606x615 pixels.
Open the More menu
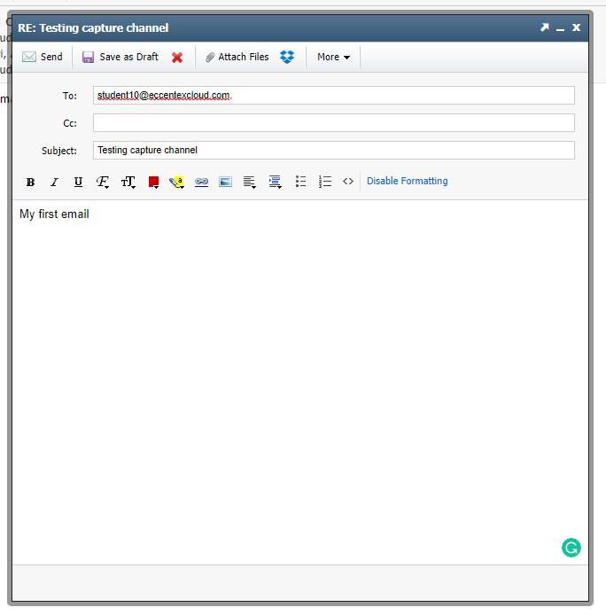point(333,57)
